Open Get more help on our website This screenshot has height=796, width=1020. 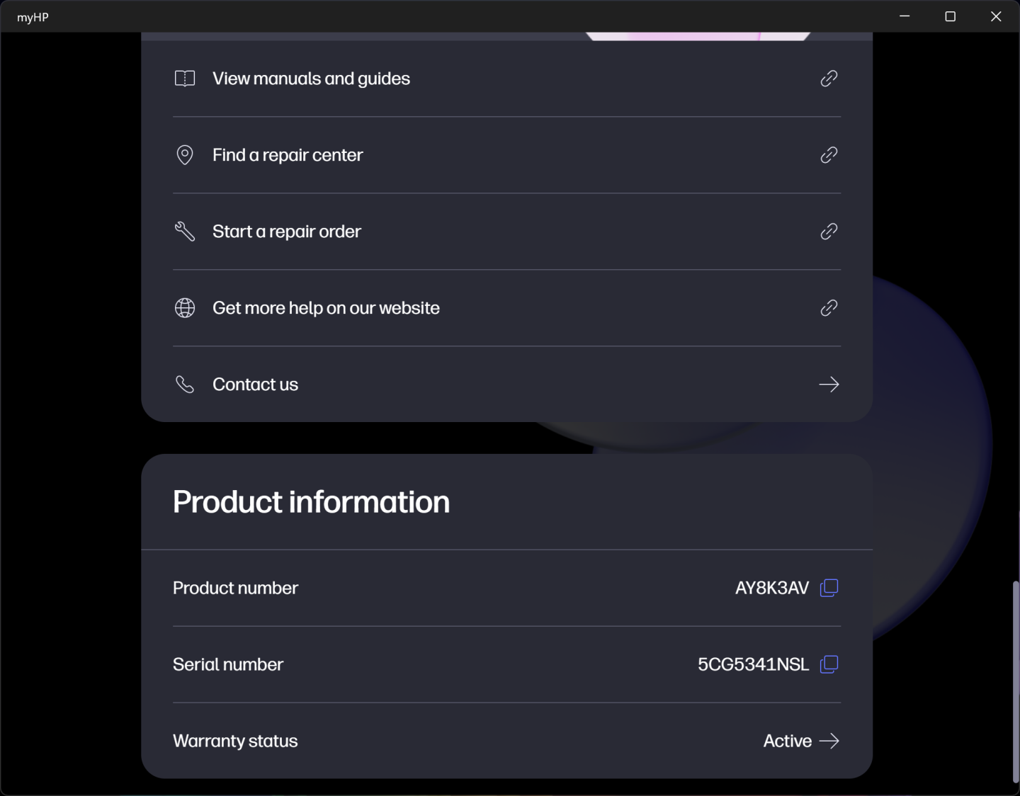tap(326, 308)
